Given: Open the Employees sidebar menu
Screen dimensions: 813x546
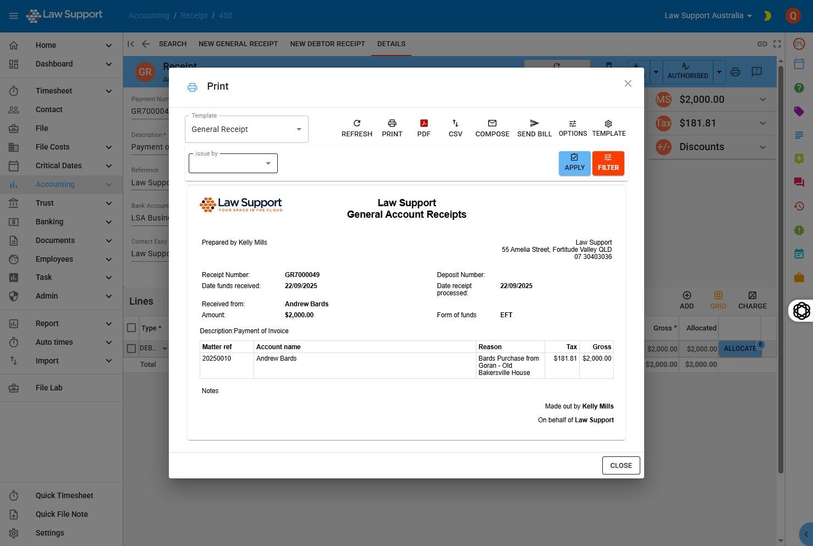Looking at the screenshot, I should tap(61, 259).
